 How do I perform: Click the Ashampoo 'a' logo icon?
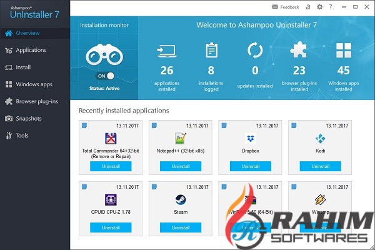308,7
